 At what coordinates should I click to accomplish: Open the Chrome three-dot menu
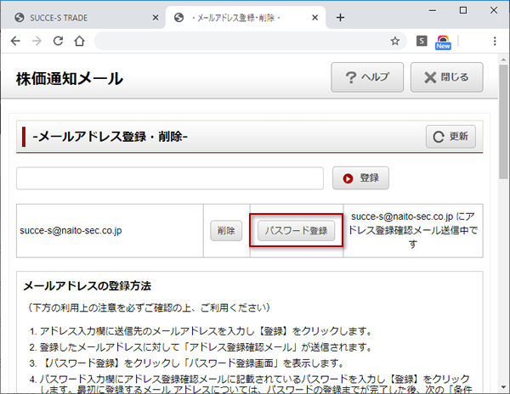click(x=495, y=41)
